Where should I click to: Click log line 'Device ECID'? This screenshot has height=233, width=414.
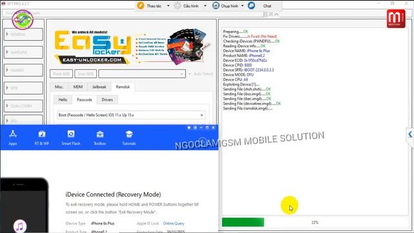245,60
